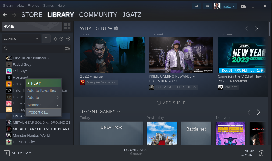This screenshot has width=272, height=161.
Task: Open the View menu
Action: coord(20,6)
